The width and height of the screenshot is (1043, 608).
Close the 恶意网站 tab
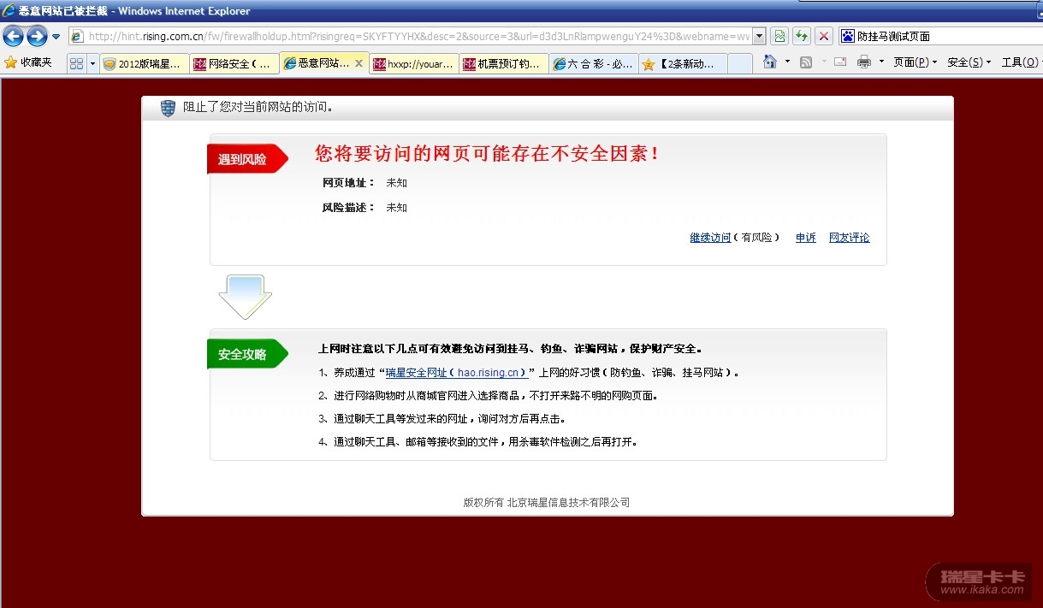pos(359,63)
